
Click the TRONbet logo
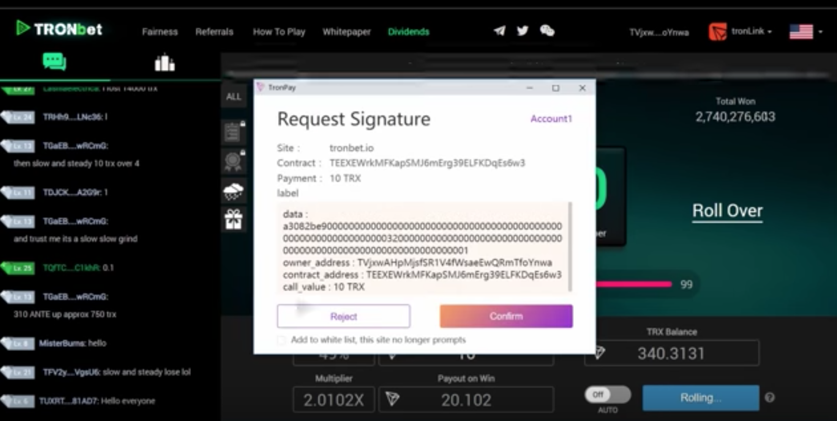pyautogui.click(x=59, y=29)
